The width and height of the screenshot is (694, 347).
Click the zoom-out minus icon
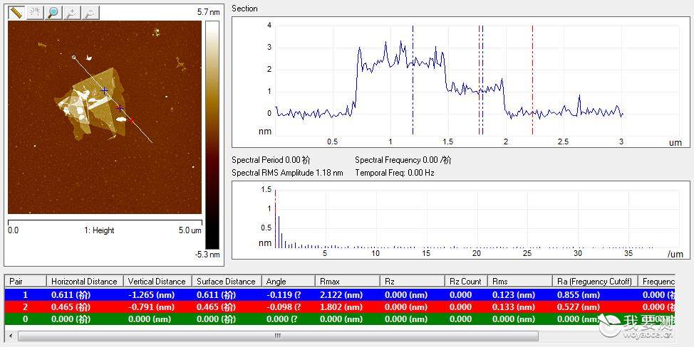coord(90,12)
